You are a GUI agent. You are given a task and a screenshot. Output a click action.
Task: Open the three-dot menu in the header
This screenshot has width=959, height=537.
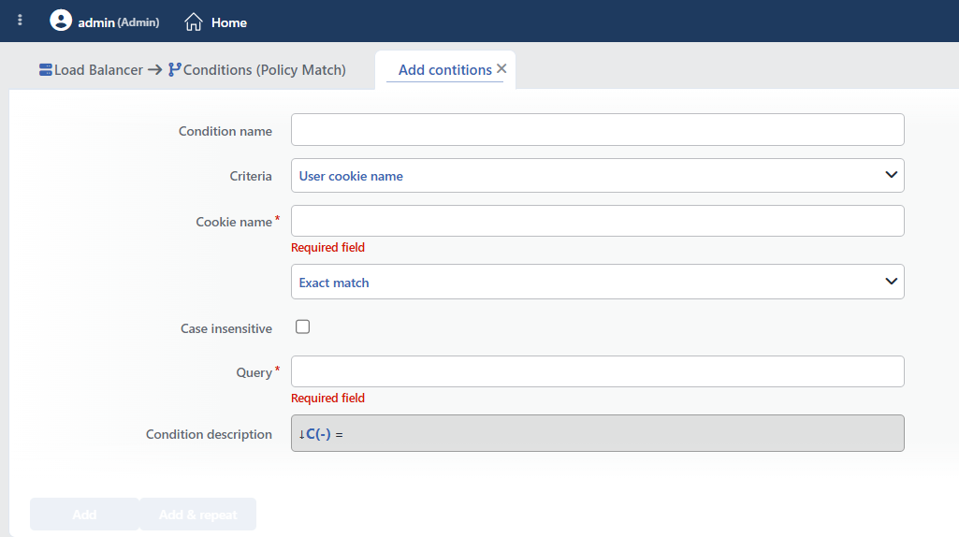tap(21, 21)
